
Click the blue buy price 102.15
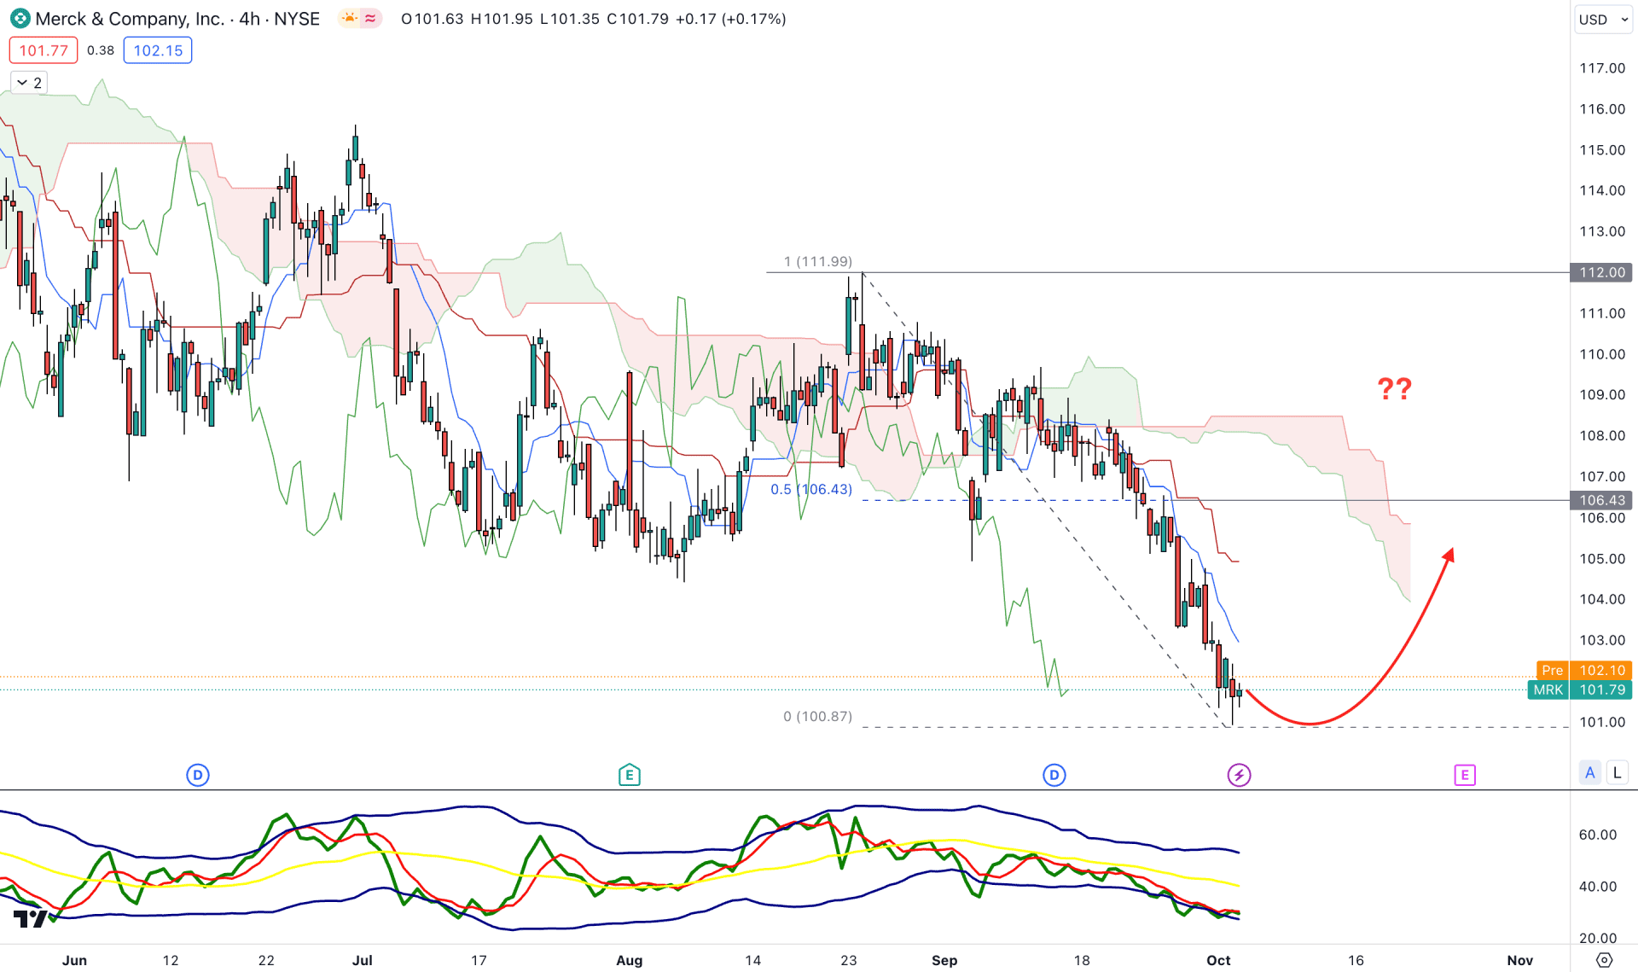tap(158, 50)
